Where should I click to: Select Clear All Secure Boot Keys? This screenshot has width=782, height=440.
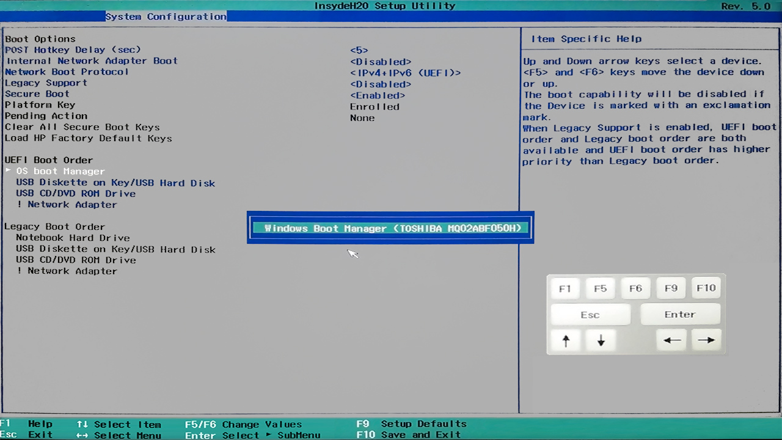click(x=82, y=127)
